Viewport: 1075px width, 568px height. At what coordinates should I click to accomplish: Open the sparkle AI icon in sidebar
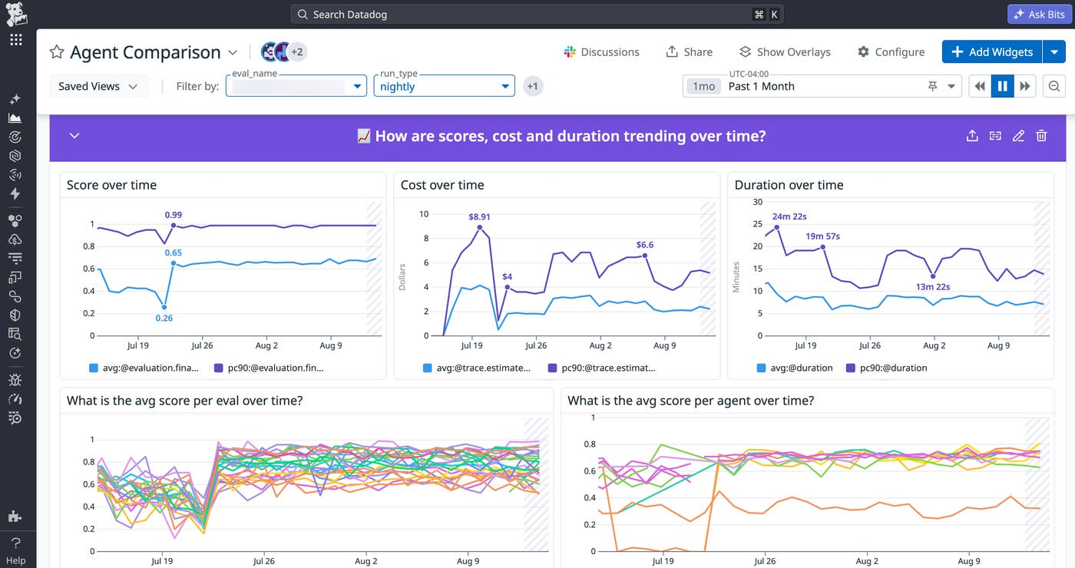point(15,100)
